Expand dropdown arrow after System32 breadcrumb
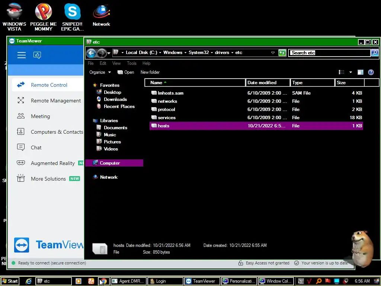The height and width of the screenshot is (286, 381). 212,53
